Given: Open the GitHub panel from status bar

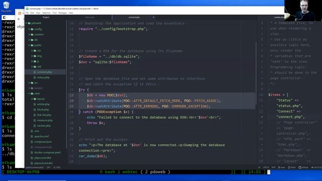Looking at the screenshot, I should pos(303,167).
